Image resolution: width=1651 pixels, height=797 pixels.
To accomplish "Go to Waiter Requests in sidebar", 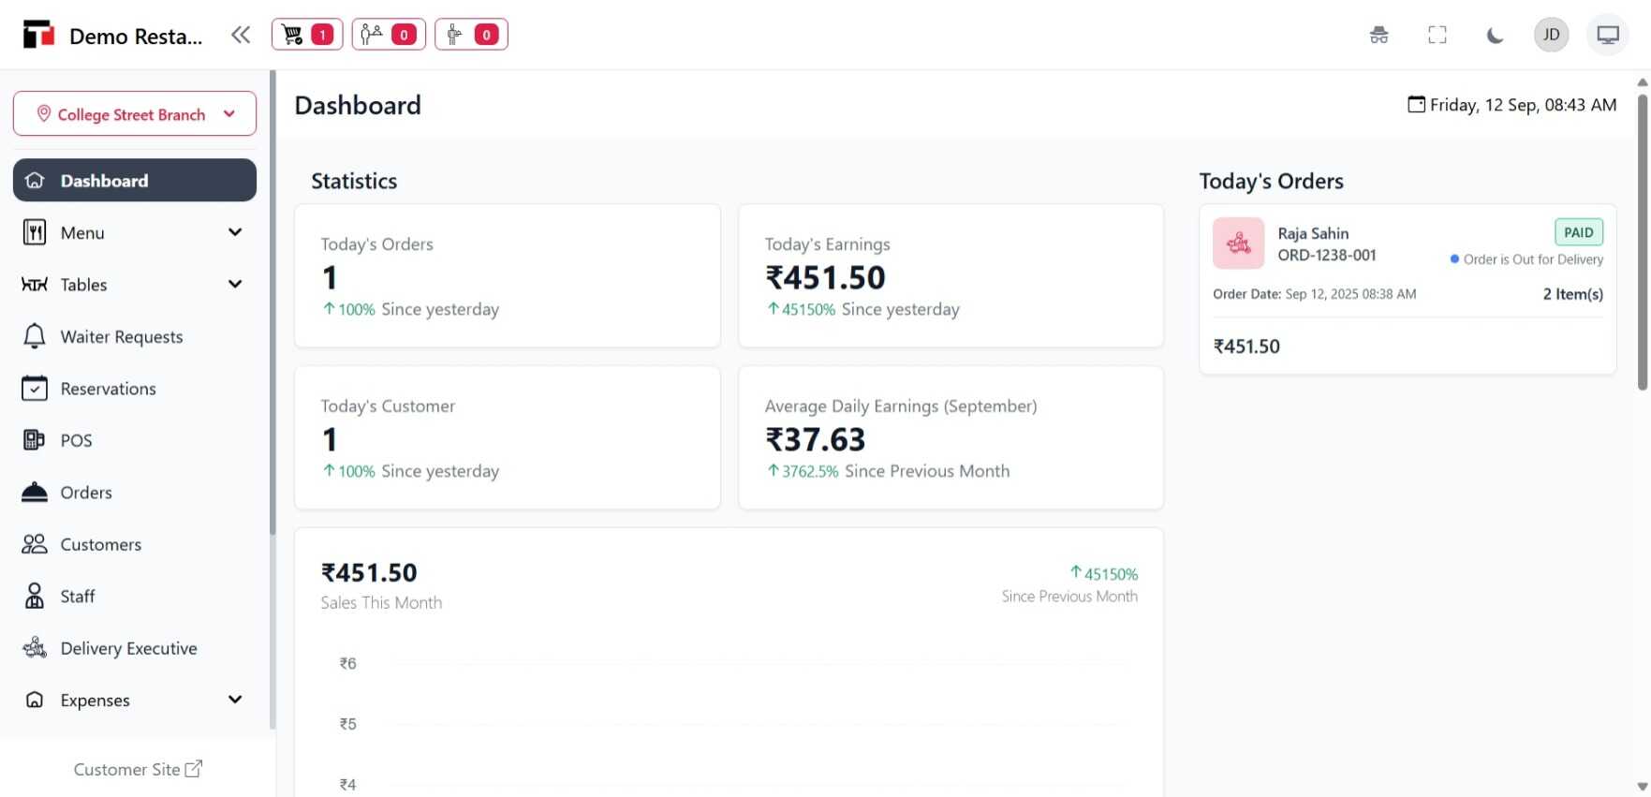I will pos(122,337).
